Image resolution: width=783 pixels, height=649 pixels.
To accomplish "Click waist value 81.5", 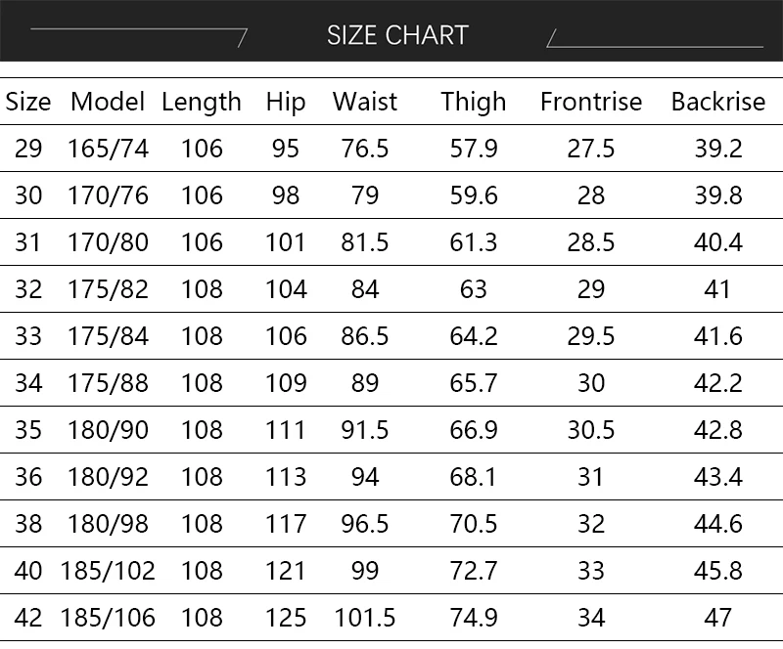I will pos(365,242).
